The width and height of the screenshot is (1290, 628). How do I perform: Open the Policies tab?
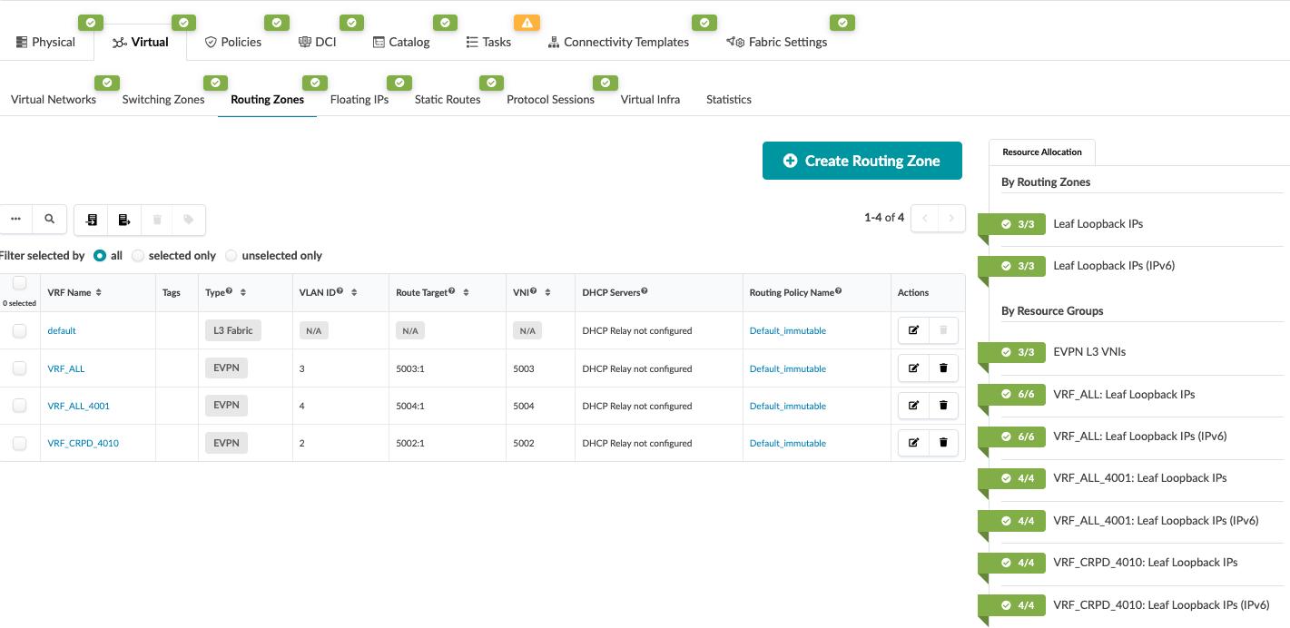(233, 42)
